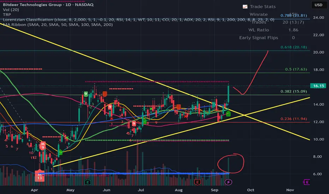Click the Trade Stats heading text
This screenshot has height=194, width=329.
263,7
